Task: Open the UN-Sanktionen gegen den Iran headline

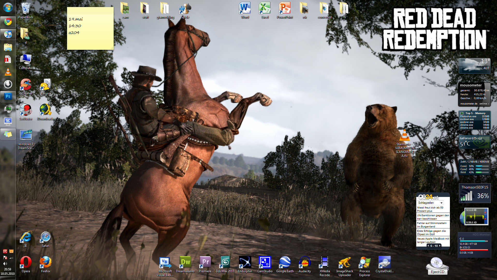Action: point(433,217)
